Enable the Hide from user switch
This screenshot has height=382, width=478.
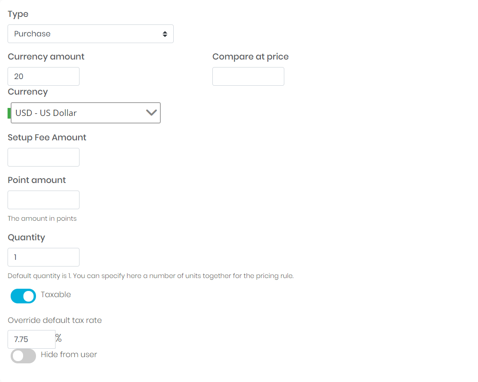point(23,356)
